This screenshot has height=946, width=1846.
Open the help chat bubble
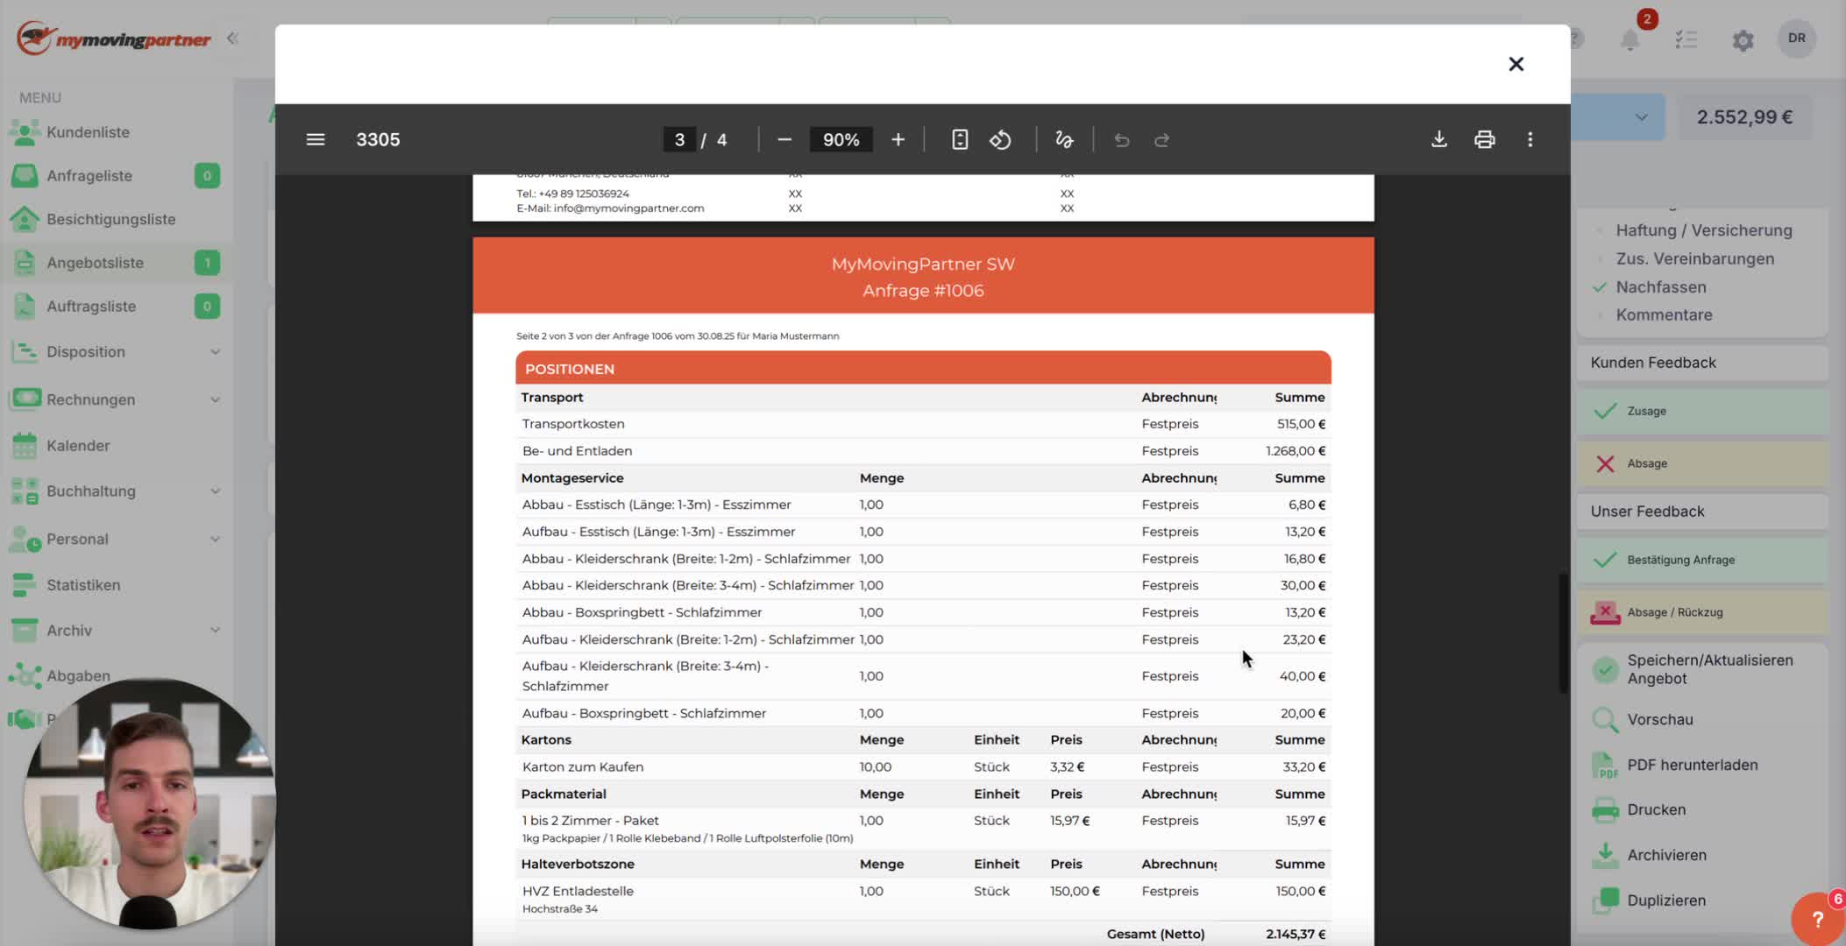[x=1818, y=919]
